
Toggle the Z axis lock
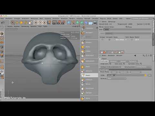click(x=45, y=23)
